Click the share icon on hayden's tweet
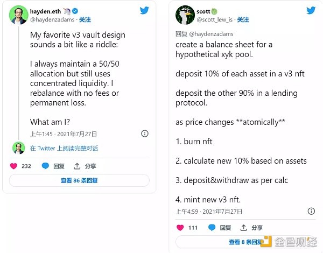Viewport: 323px width, 253px height. (x=77, y=166)
